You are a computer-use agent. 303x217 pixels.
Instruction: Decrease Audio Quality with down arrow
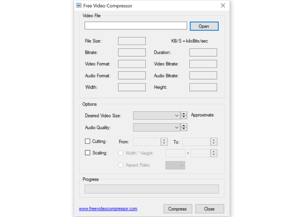(x=184, y=129)
